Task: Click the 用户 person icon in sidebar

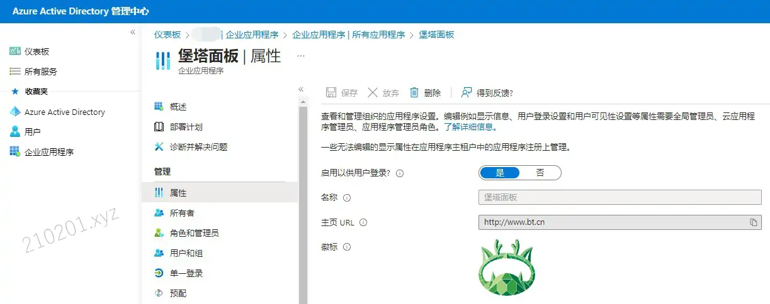Action: [x=15, y=132]
